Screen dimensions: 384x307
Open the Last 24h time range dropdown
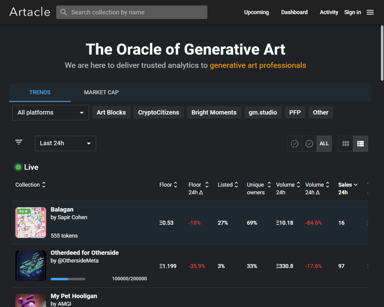pyautogui.click(x=65, y=144)
